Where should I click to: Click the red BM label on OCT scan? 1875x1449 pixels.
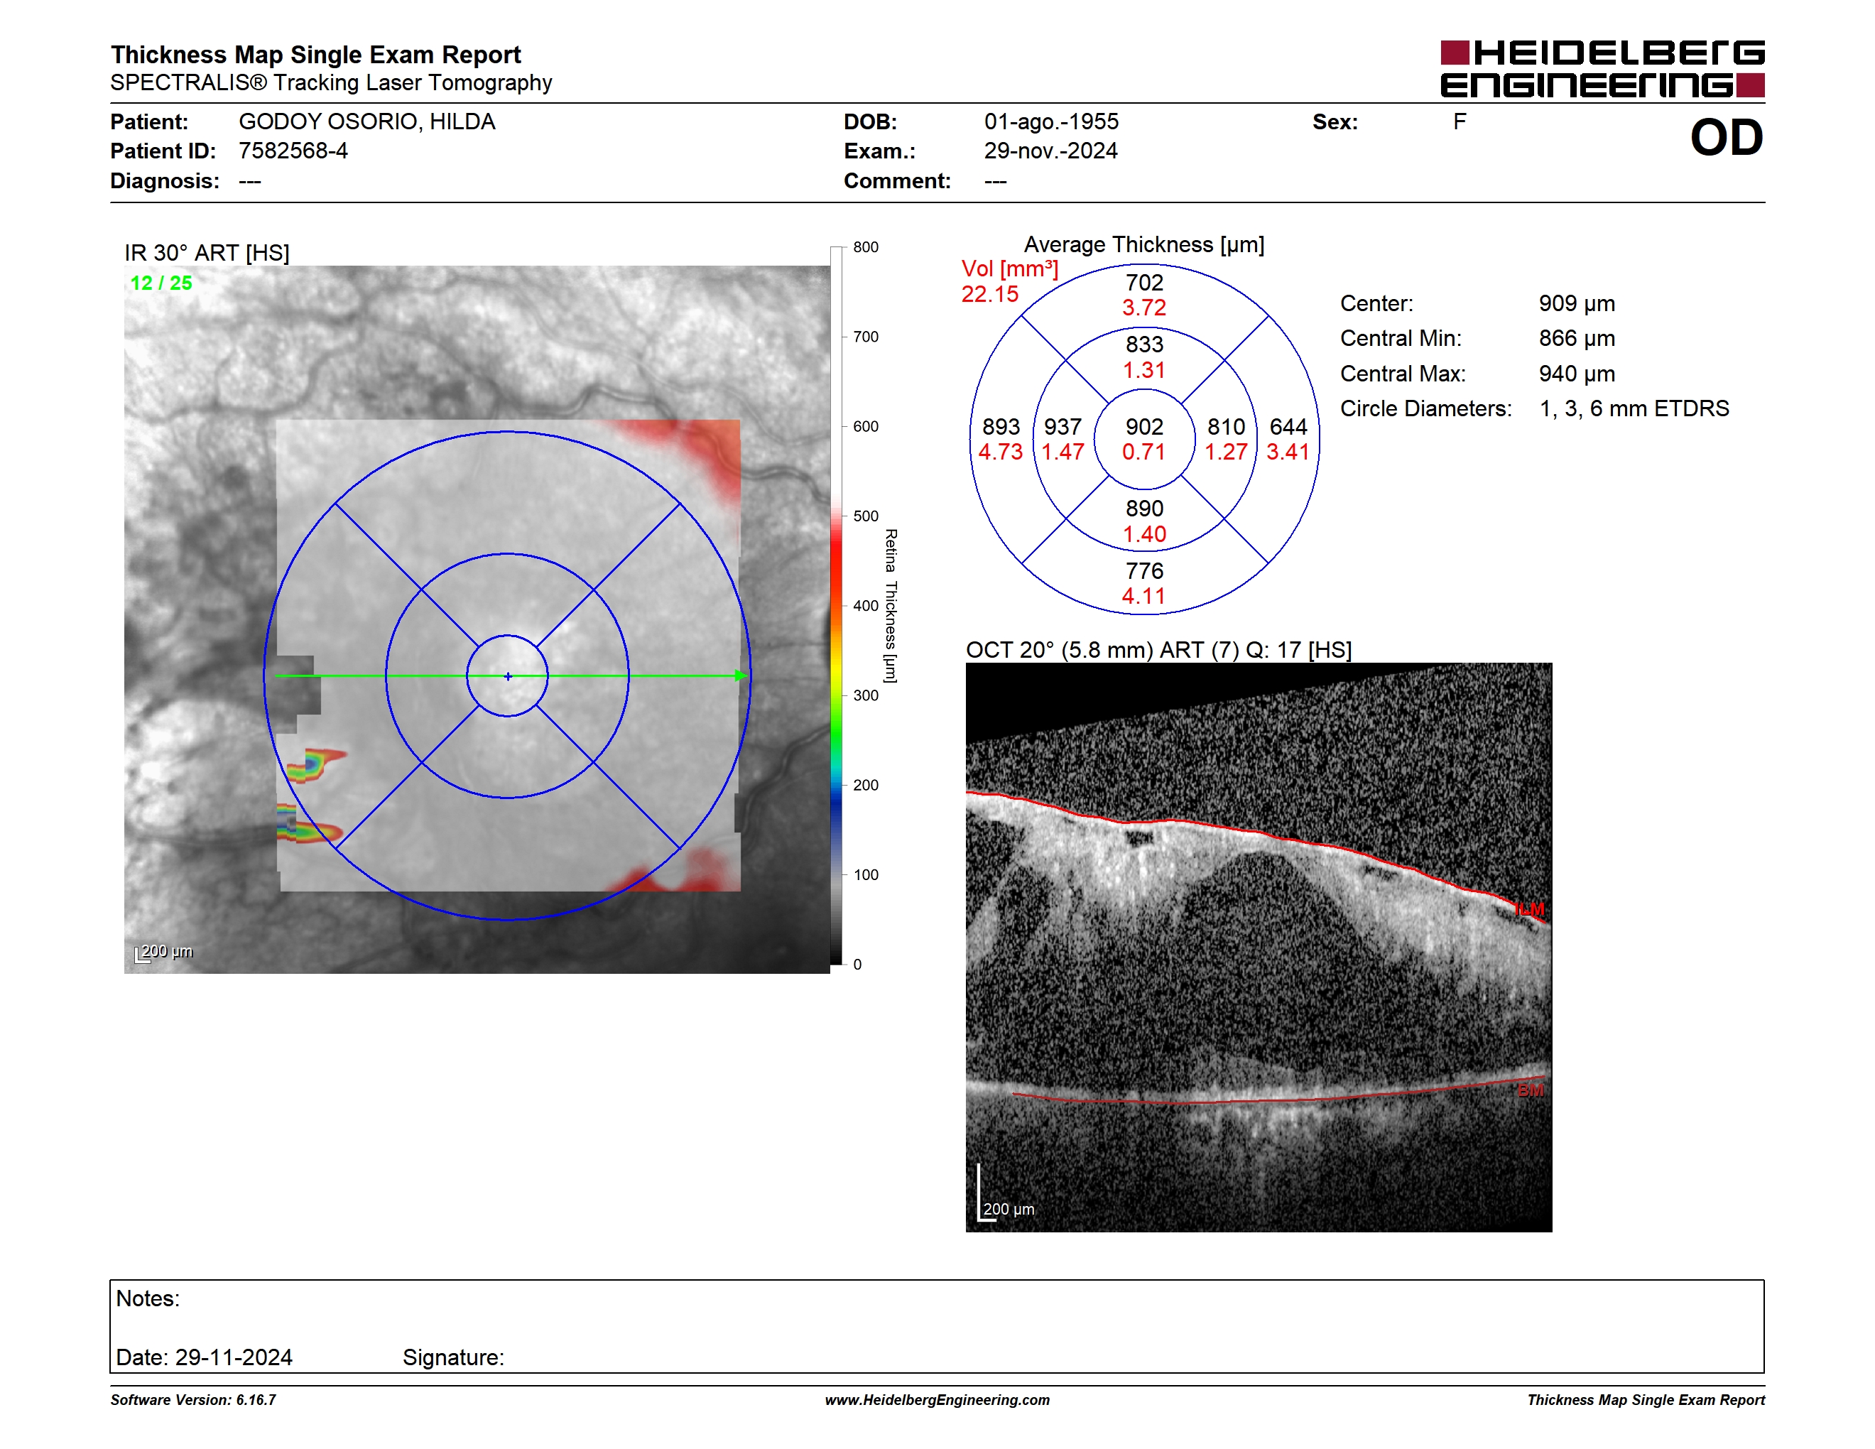(x=1531, y=1090)
